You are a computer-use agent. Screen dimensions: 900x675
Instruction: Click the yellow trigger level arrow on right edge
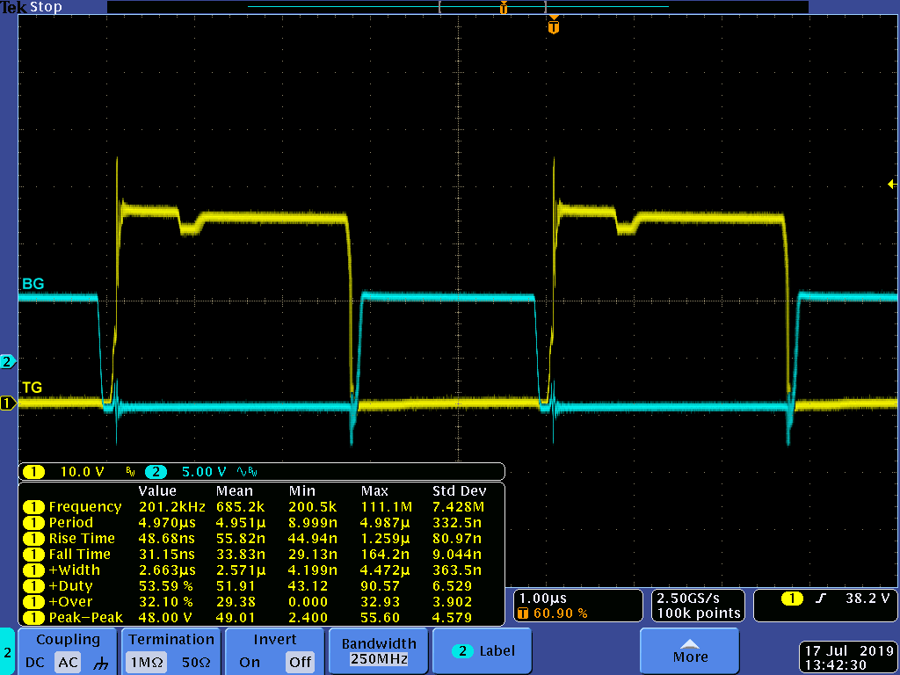coord(892,185)
